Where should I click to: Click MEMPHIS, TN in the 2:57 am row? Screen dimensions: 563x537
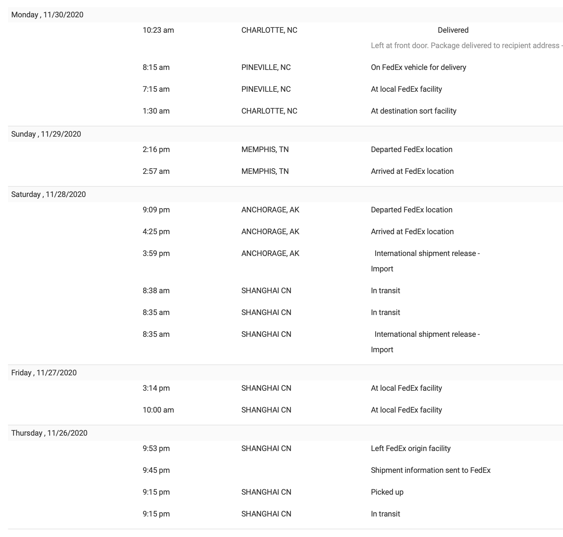click(x=265, y=171)
